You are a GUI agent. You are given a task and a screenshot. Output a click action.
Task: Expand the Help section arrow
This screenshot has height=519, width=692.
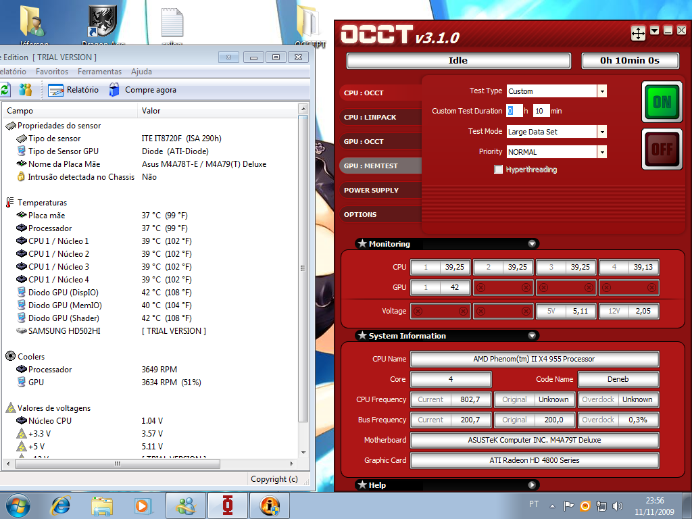click(x=532, y=485)
